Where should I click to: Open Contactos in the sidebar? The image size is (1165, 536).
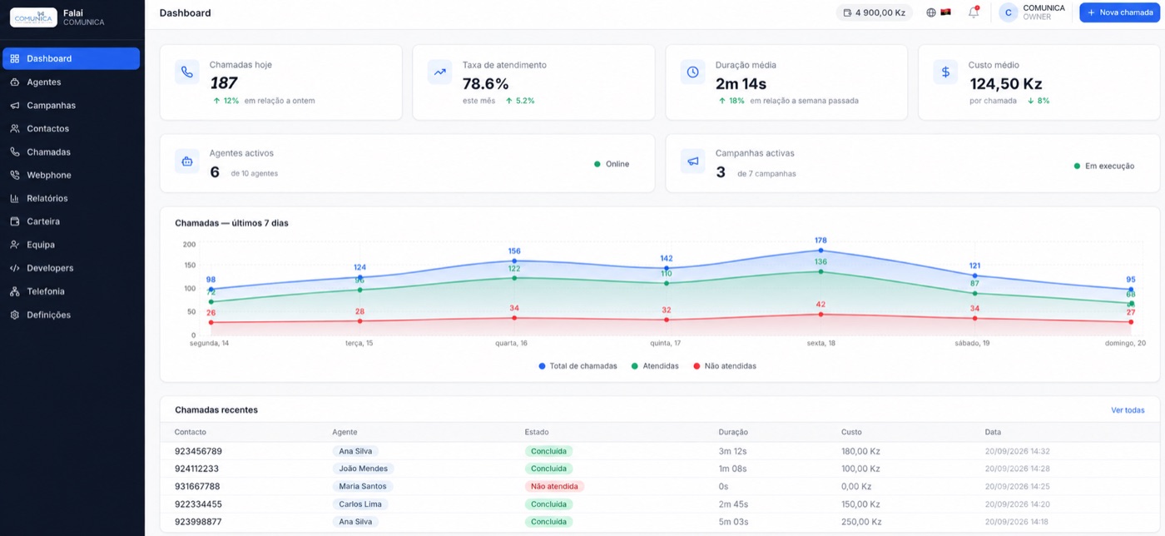(71, 128)
